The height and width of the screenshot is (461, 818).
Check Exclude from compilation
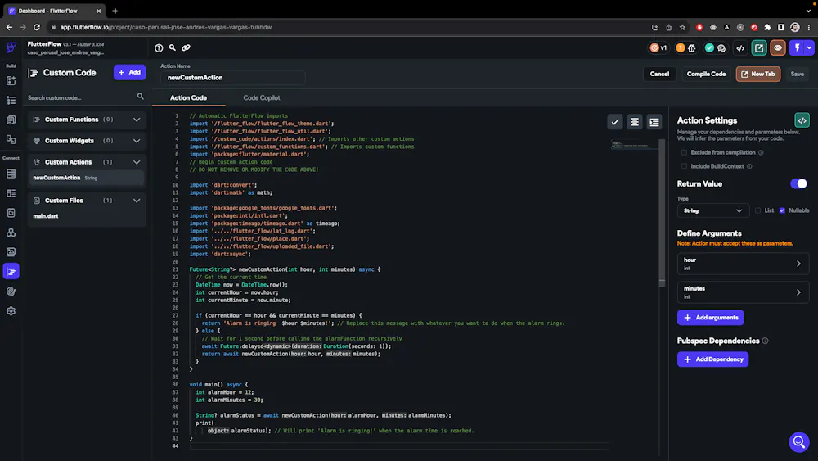tap(684, 152)
